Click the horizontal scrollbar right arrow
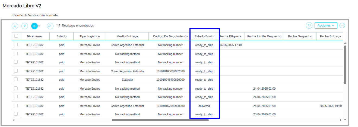This screenshot has width=358, height=127. [x=341, y=120]
